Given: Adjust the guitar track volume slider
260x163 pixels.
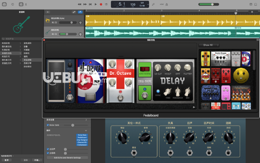Looking at the screenshot, I should (x=68, y=34).
